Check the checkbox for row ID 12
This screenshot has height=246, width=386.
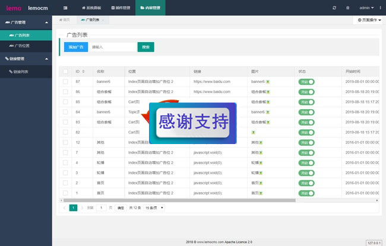[65, 142]
